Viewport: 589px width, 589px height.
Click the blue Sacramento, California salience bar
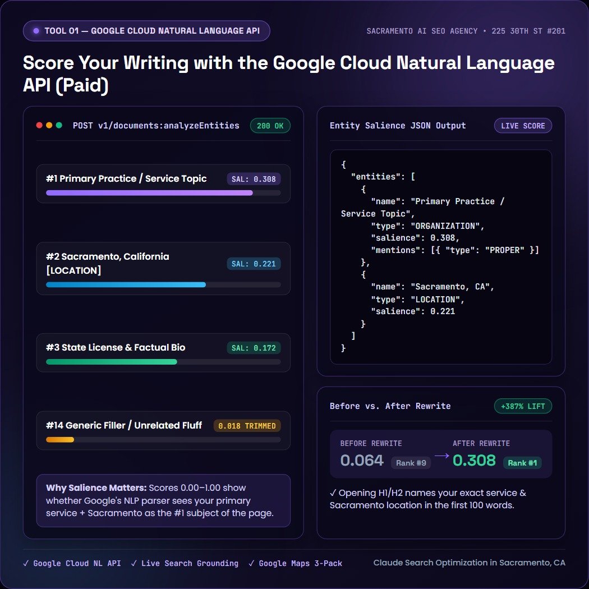[x=126, y=285]
